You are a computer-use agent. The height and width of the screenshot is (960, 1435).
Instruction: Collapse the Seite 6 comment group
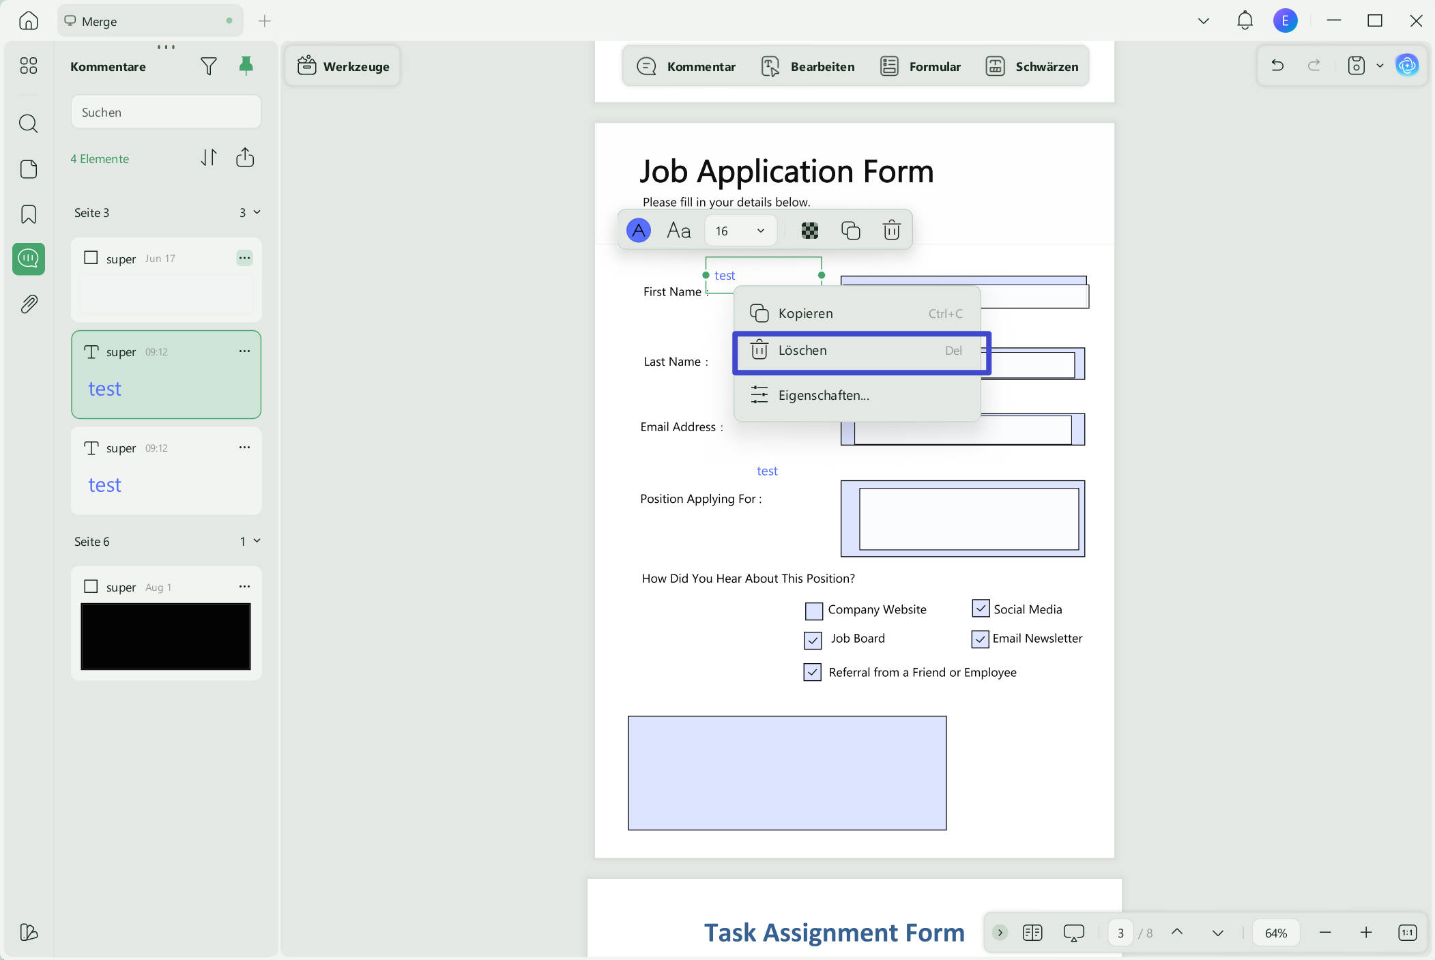[257, 541]
